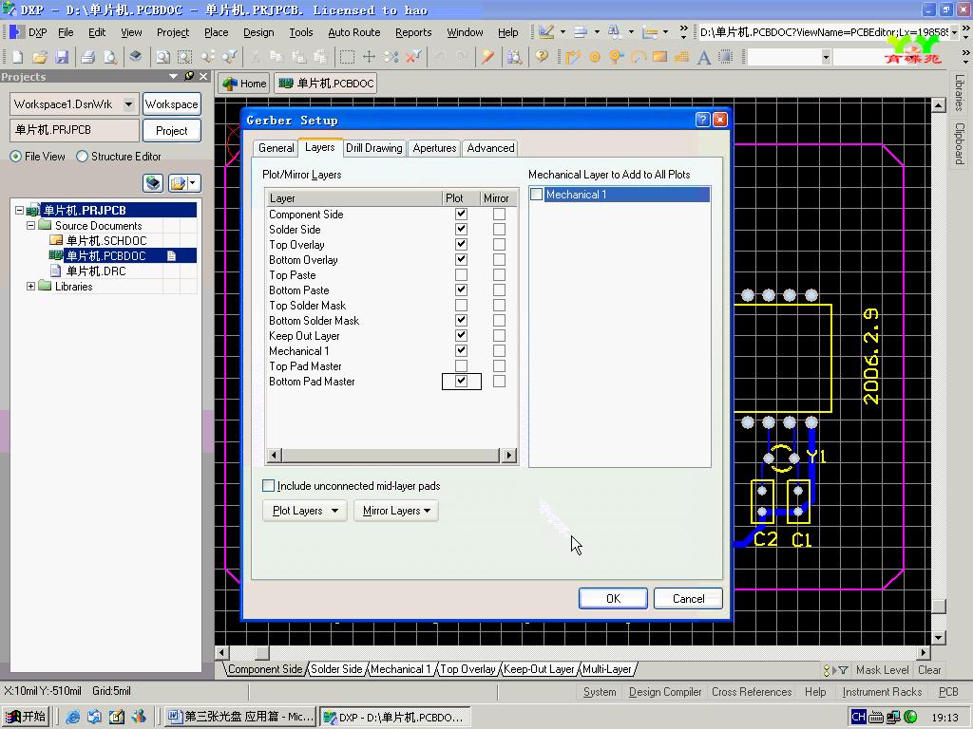Click the Clear button near Mask Level
The width and height of the screenshot is (973, 729).
[x=929, y=670]
